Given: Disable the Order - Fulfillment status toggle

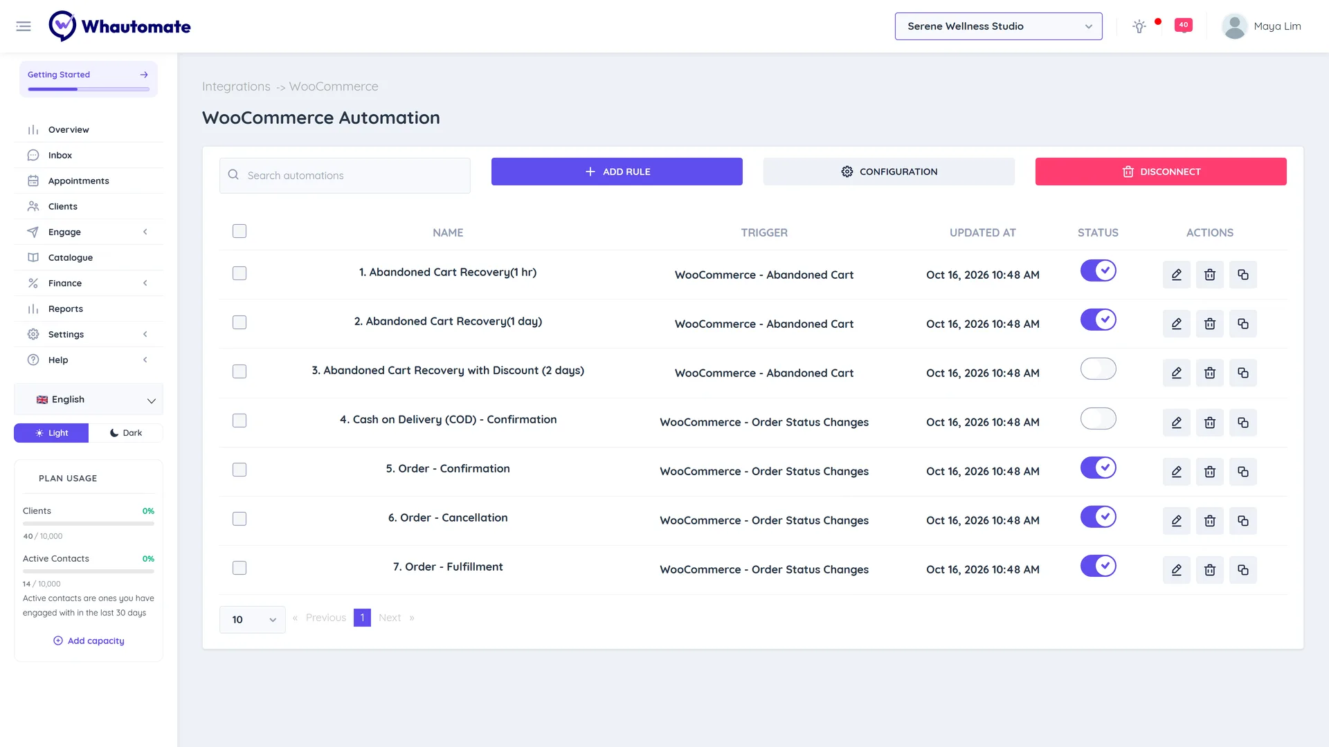Looking at the screenshot, I should (1098, 565).
